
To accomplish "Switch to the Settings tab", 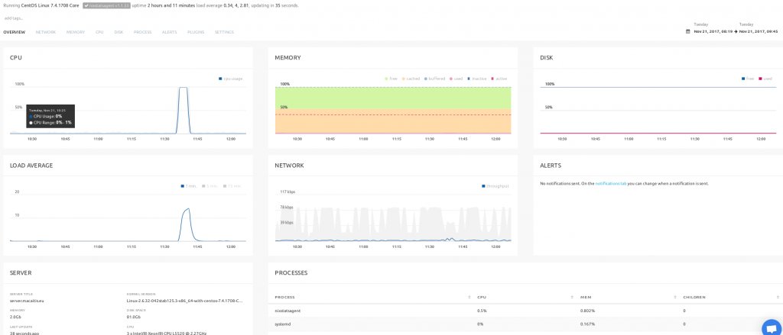I will (x=224, y=32).
